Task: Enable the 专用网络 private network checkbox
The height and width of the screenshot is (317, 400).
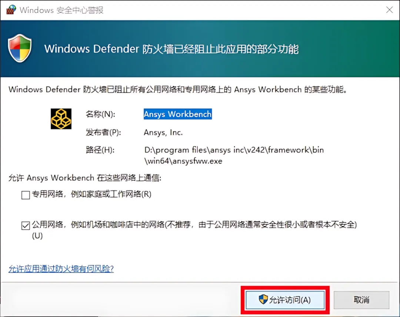Action: pos(26,195)
